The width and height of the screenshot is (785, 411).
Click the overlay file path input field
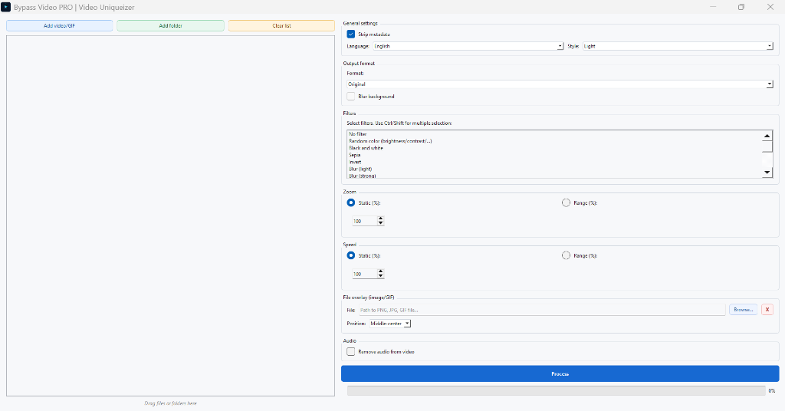(542, 310)
